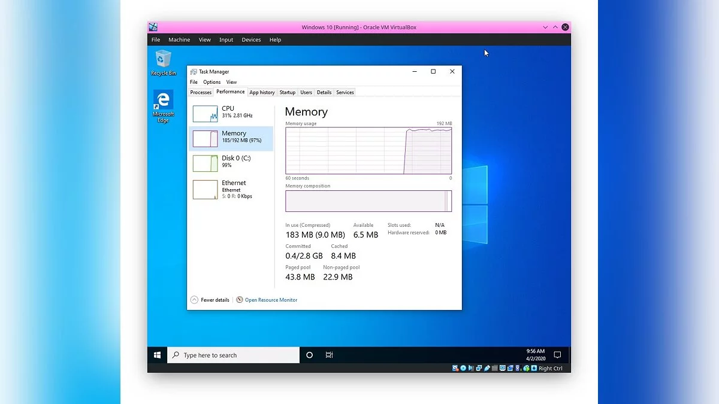Click Open Resource Monitor link

pos(271,300)
